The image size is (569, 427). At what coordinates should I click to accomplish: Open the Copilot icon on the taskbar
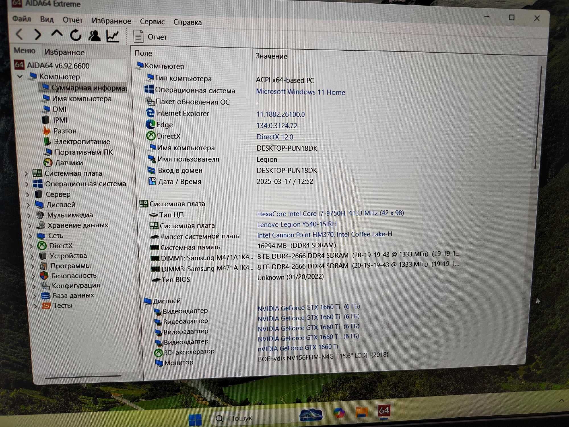point(339,413)
